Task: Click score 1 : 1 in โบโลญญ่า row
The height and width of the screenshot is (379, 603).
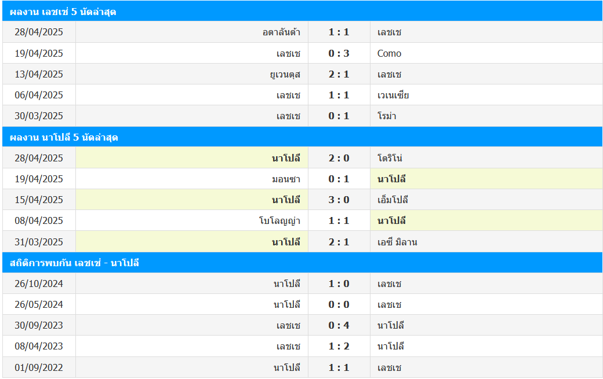Action: tap(339, 221)
